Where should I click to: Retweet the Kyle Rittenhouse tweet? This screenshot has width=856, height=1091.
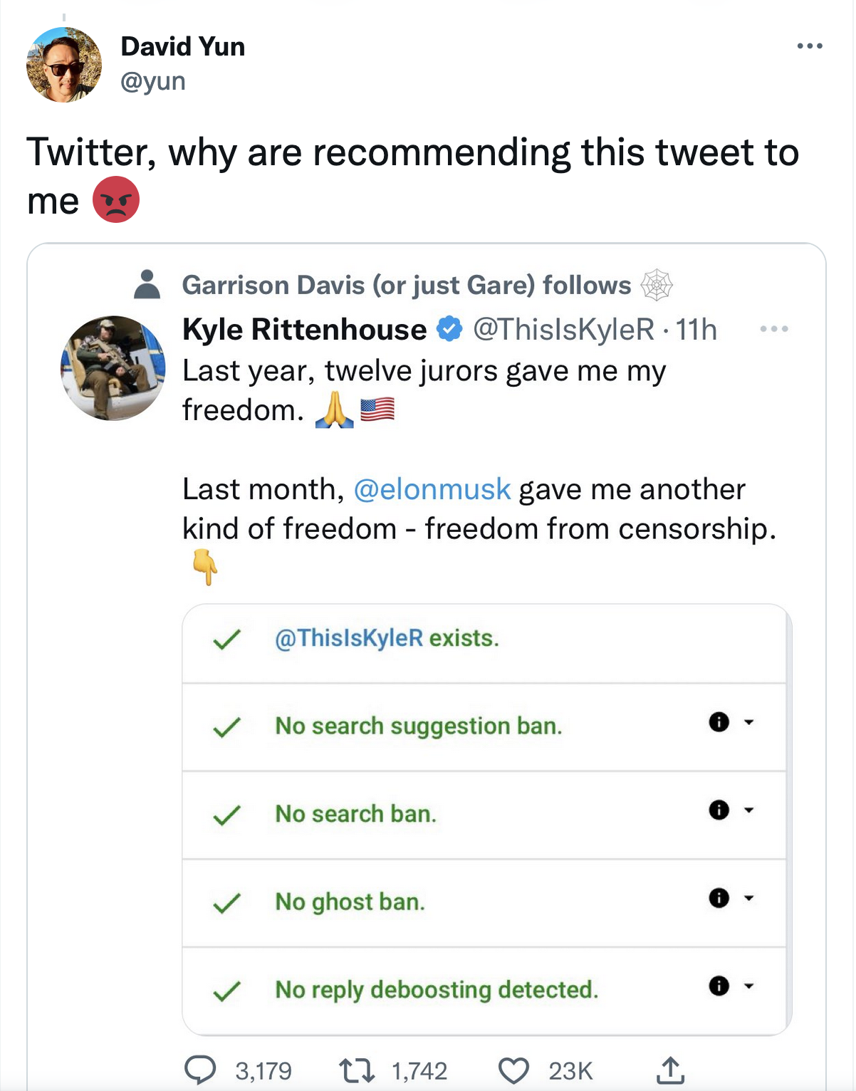[x=357, y=1070]
